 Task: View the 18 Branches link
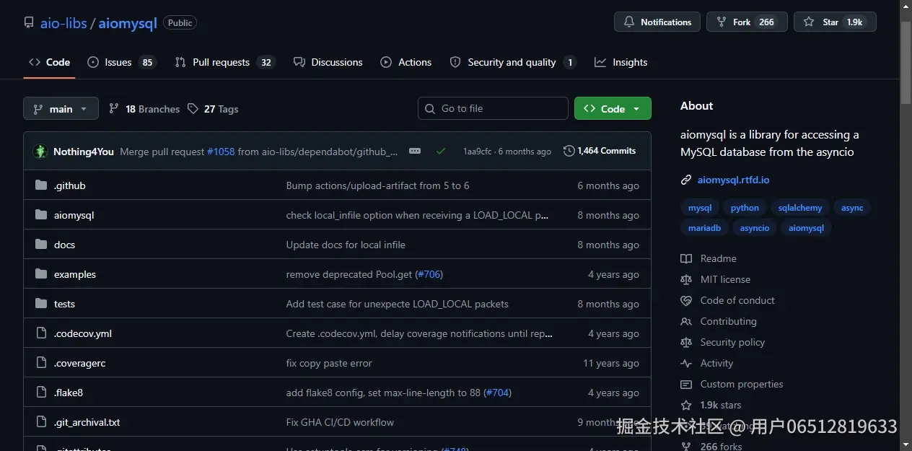(x=144, y=109)
